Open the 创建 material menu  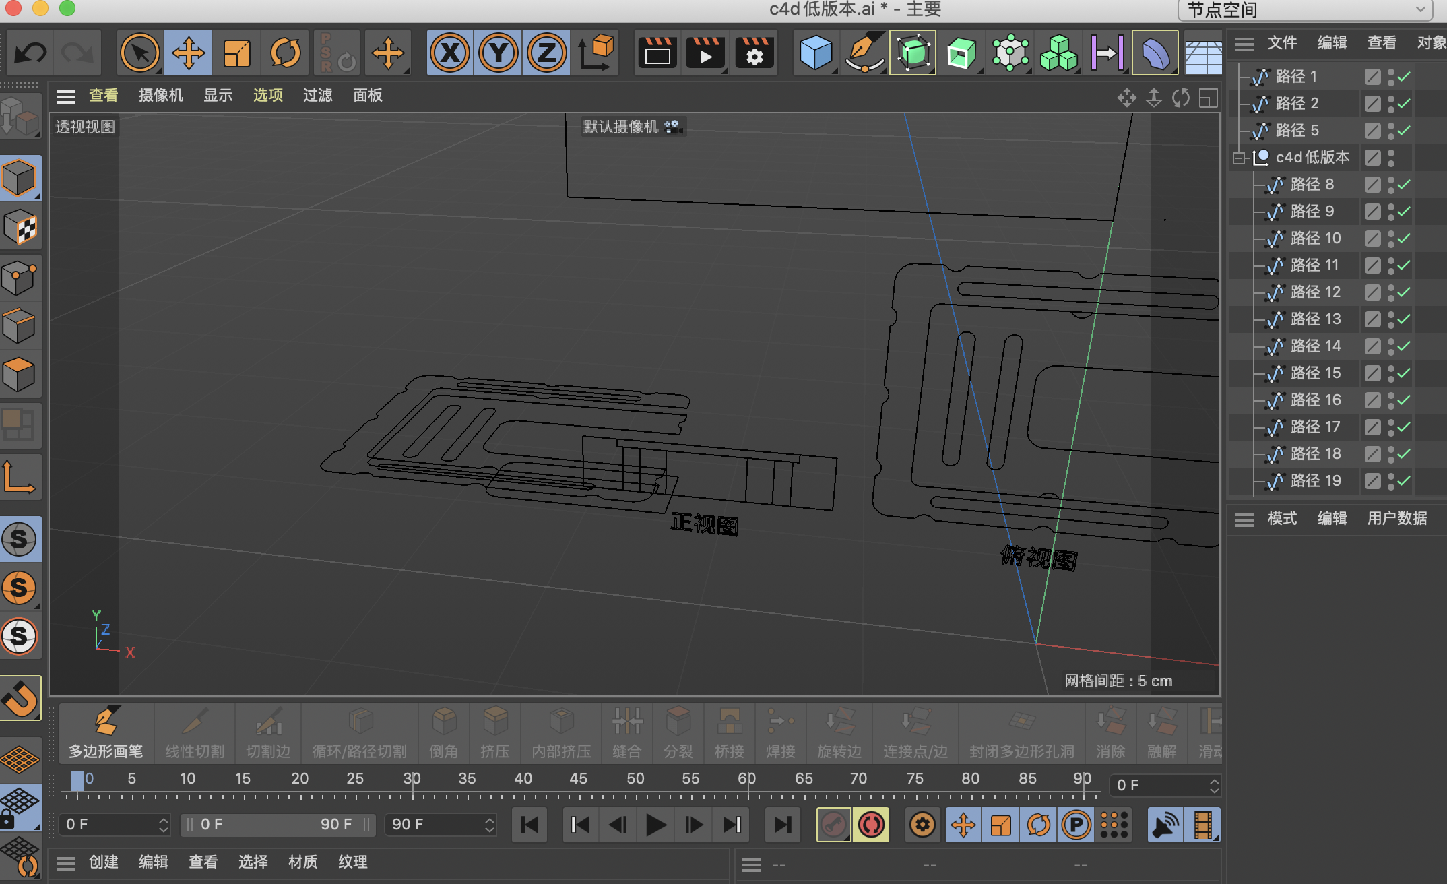point(103,862)
